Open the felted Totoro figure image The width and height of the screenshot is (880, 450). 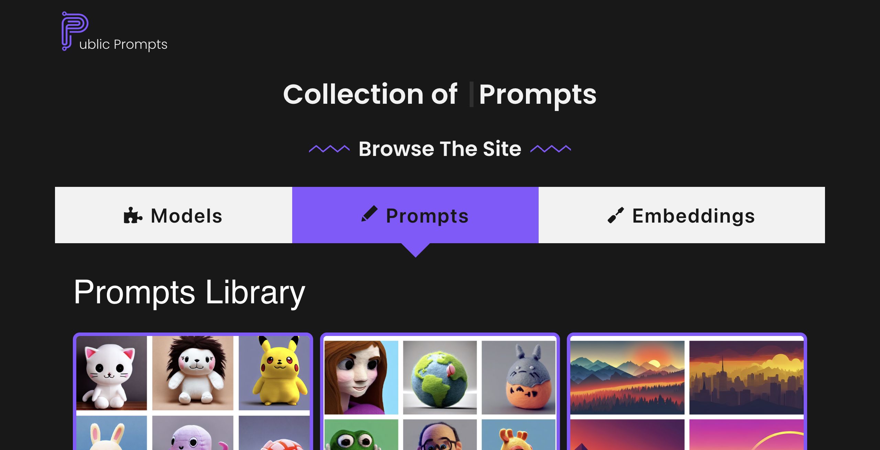(518, 378)
